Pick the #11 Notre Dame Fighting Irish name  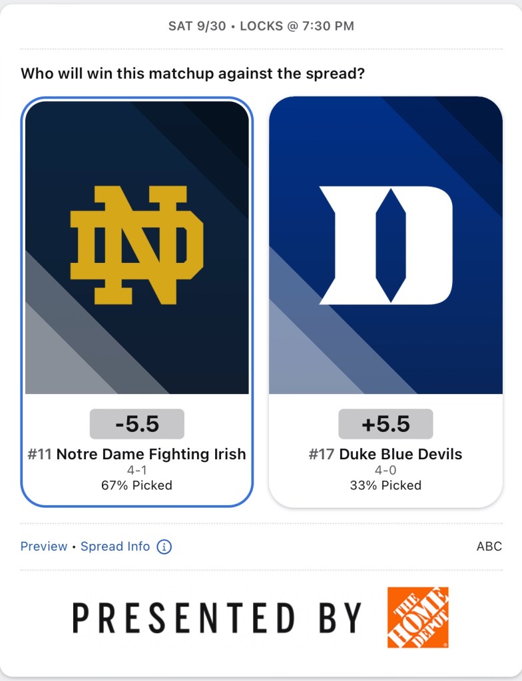pos(136,455)
